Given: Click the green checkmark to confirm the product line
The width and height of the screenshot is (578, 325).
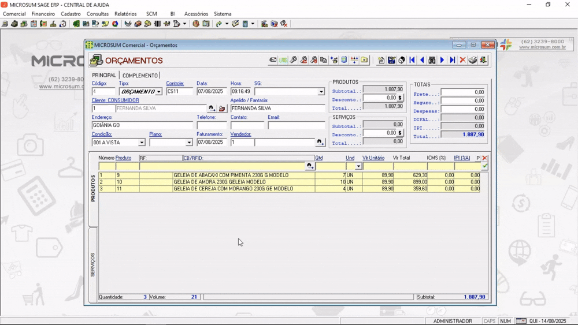Looking at the screenshot, I should (x=485, y=166).
